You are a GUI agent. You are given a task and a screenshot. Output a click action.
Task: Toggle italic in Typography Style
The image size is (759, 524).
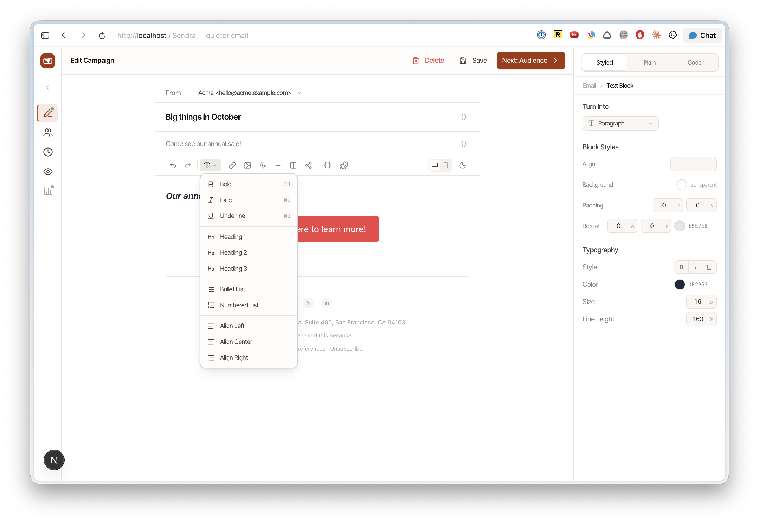point(695,267)
